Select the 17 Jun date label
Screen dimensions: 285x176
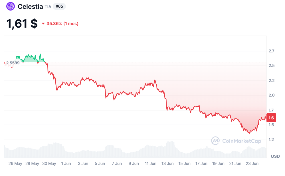201,163
